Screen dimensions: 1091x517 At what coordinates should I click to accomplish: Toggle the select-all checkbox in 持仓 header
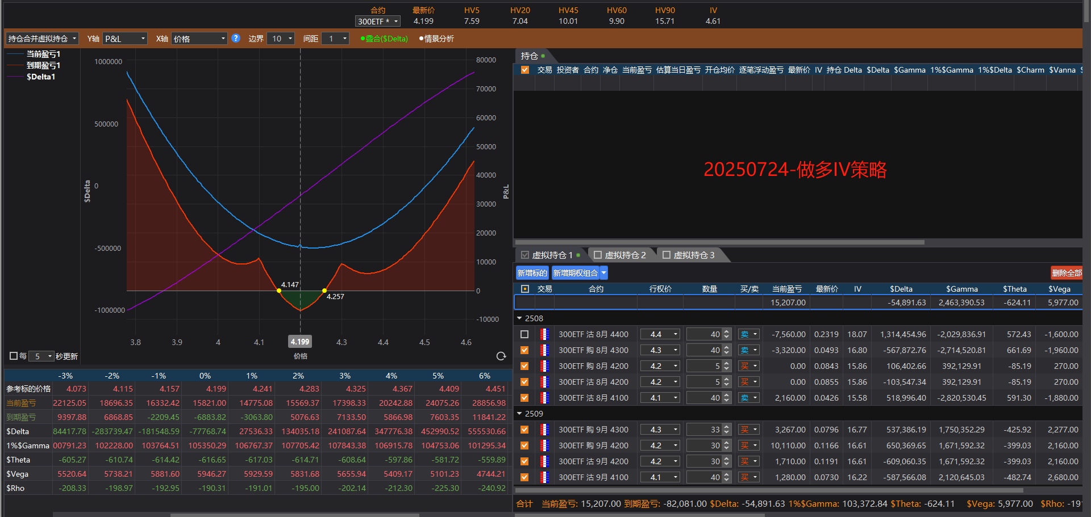(x=525, y=70)
